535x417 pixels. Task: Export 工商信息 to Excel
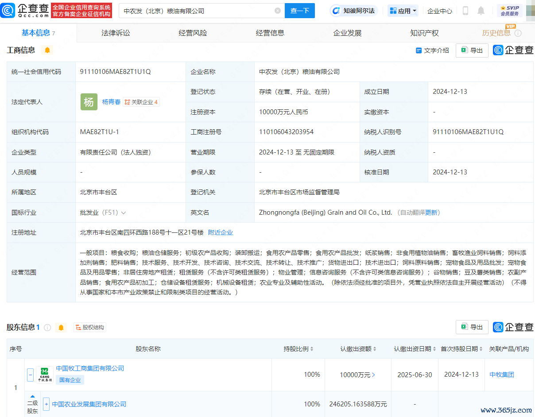[472, 50]
